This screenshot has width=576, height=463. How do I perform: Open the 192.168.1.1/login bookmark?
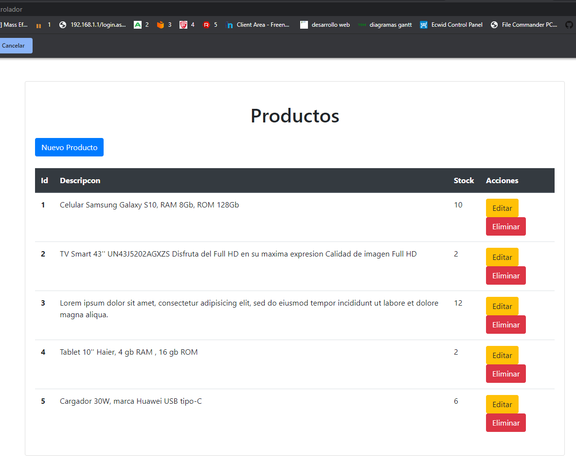(x=92, y=25)
